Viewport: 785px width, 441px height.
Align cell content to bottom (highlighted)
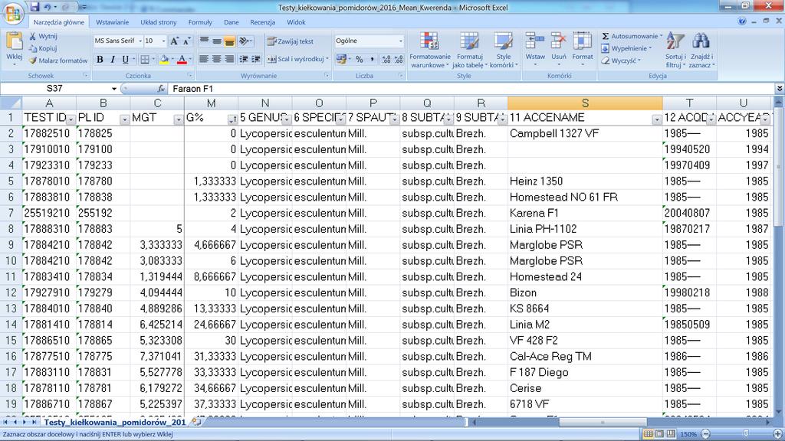coord(229,41)
